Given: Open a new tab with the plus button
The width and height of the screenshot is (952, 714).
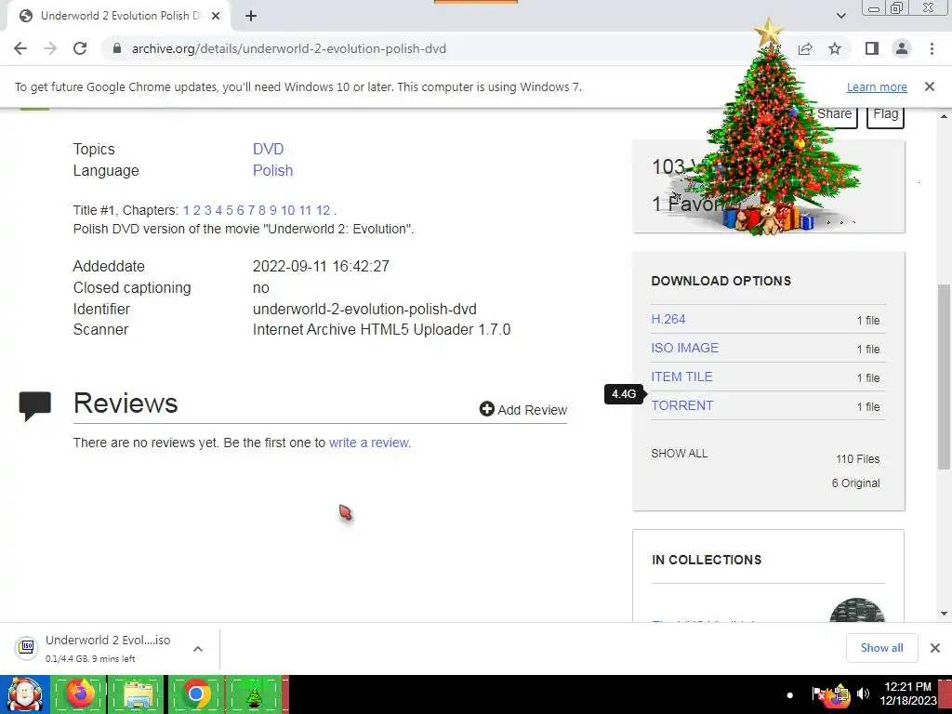Looking at the screenshot, I should coord(251,17).
